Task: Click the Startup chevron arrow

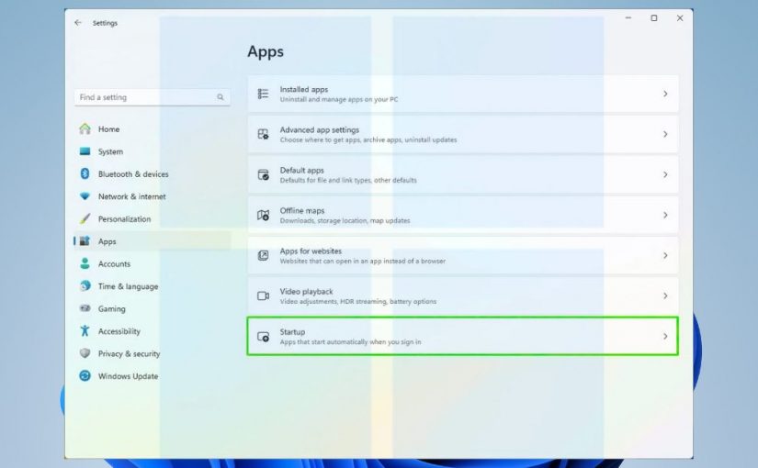Action: [x=666, y=336]
